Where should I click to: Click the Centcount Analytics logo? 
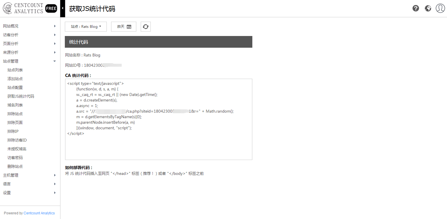pos(23,8)
